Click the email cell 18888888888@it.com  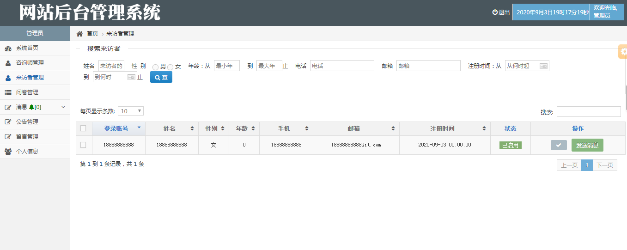point(356,145)
